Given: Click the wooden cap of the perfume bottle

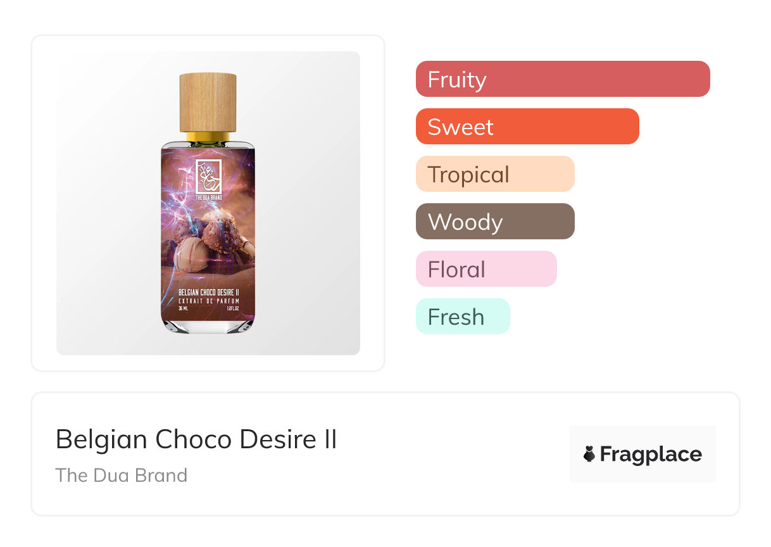Looking at the screenshot, I should pos(208,101).
